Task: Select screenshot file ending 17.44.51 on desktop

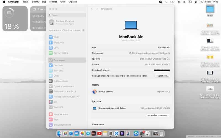Action: tap(210, 76)
